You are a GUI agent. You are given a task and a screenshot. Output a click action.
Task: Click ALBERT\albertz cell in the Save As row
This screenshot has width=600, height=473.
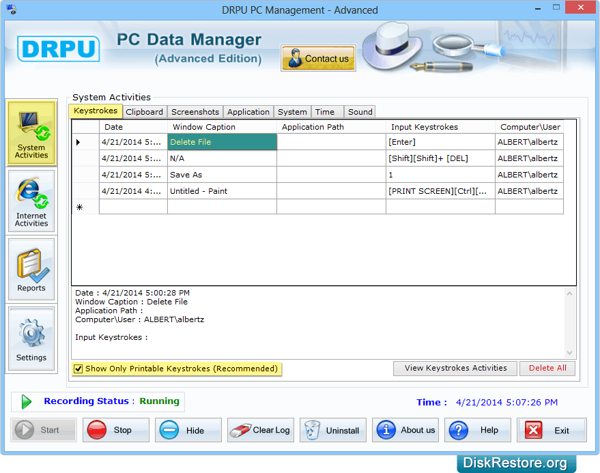tap(529, 175)
